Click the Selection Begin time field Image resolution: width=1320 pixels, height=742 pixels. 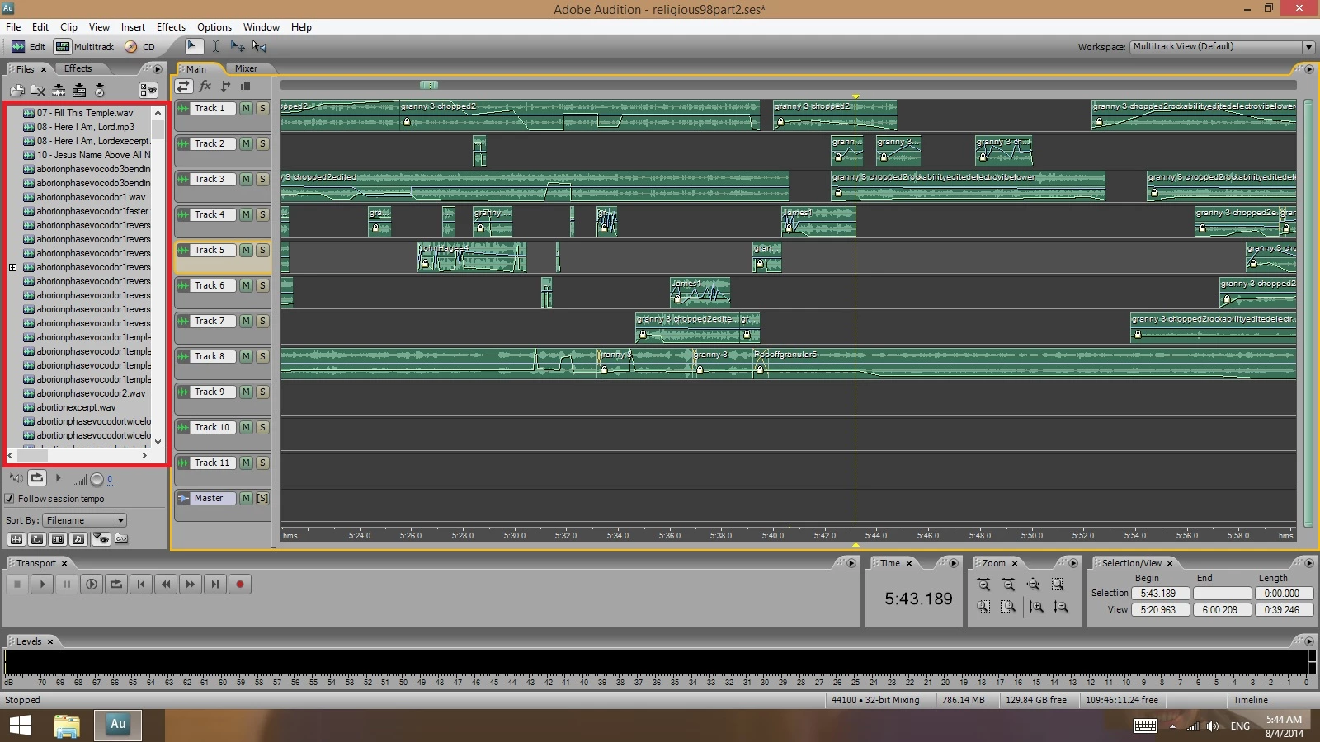[x=1160, y=594]
